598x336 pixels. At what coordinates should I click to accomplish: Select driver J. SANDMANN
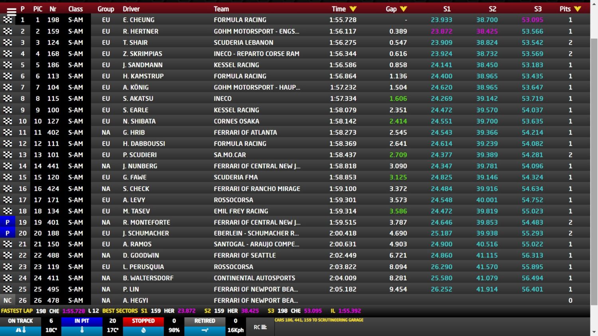point(143,64)
